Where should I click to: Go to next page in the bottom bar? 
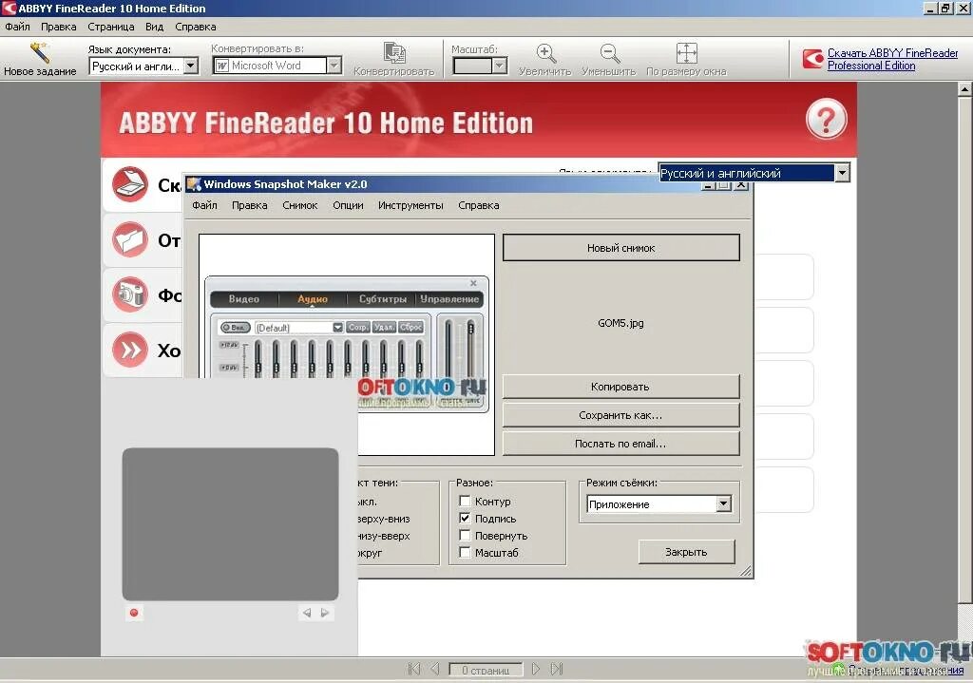[x=536, y=669]
